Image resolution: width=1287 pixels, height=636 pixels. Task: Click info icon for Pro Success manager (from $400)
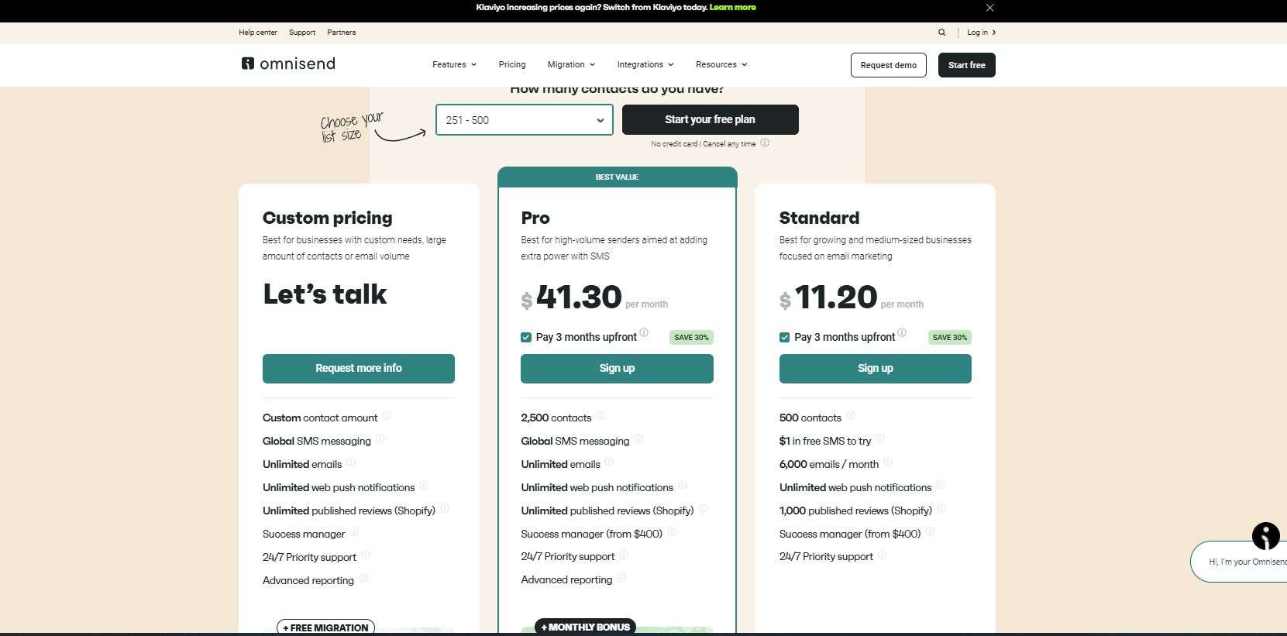click(672, 531)
